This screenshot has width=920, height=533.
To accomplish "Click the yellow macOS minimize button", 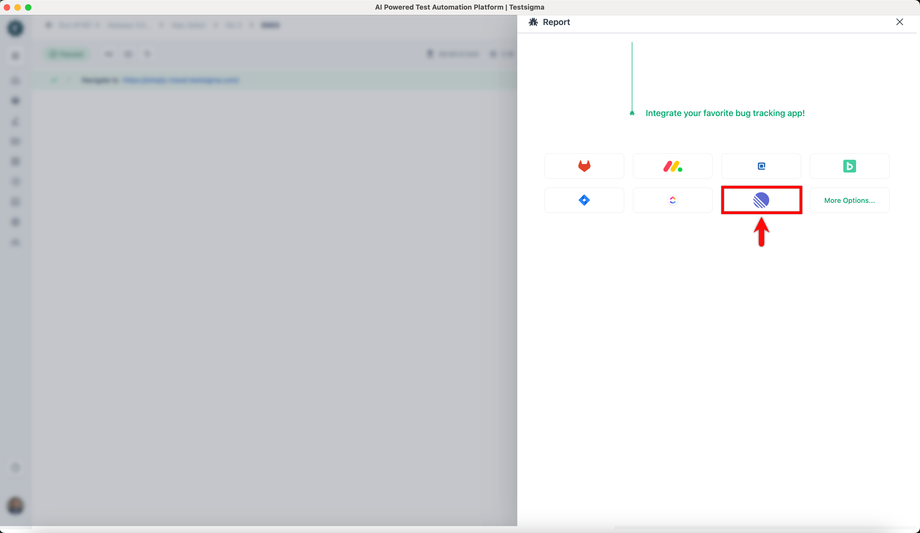I will pos(18,7).
